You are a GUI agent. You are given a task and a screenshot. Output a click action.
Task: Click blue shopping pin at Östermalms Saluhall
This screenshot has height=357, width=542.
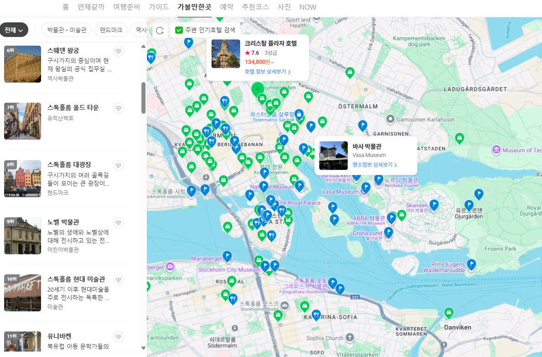(299, 115)
